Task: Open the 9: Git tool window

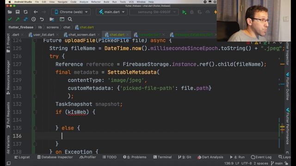Action: [185, 157]
